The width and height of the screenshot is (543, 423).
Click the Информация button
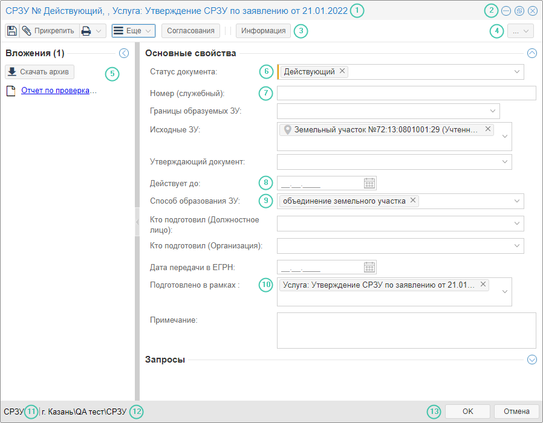click(263, 31)
